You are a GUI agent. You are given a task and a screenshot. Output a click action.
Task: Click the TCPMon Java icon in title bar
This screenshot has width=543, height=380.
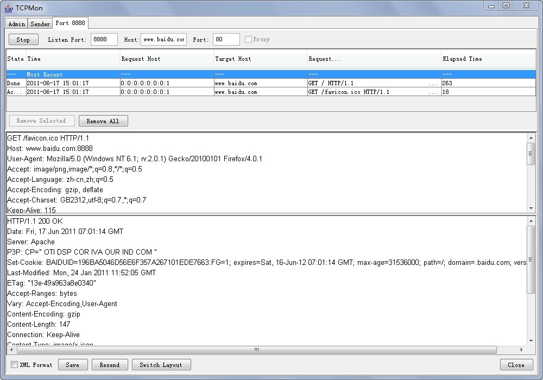coord(9,7)
